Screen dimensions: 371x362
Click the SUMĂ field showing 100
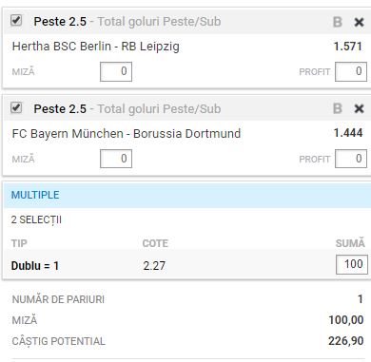tap(352, 264)
